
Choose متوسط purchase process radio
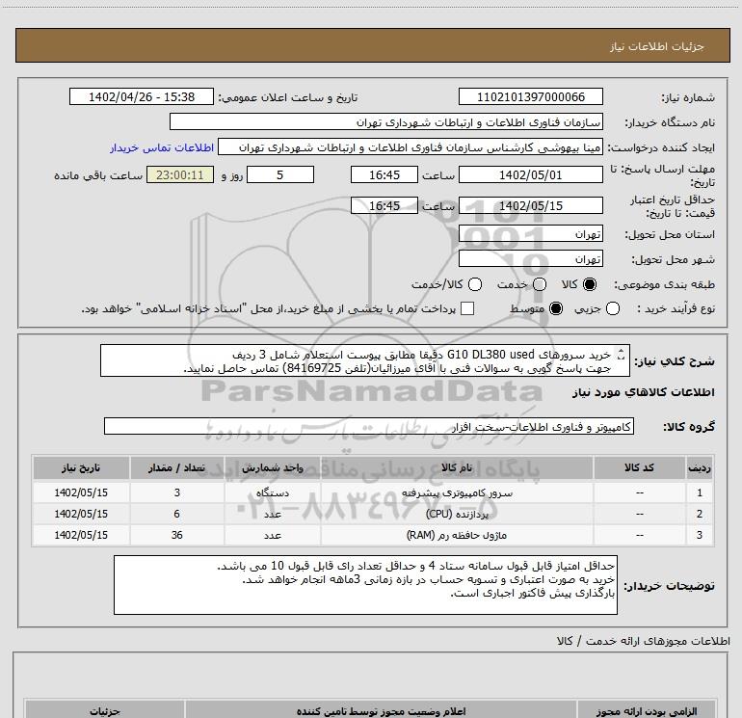pyautogui.click(x=556, y=308)
